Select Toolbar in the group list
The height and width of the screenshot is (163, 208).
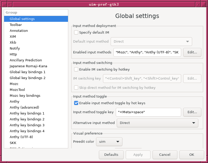pyautogui.click(x=16, y=25)
